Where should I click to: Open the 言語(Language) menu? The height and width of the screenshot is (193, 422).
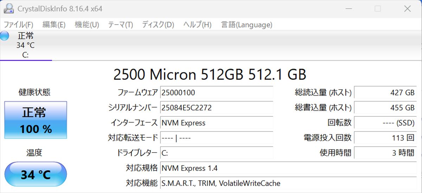click(x=247, y=25)
